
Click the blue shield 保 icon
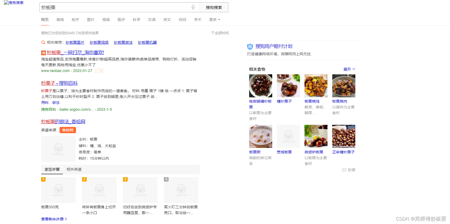[250, 47]
